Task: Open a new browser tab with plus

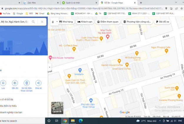Action: point(141,3)
